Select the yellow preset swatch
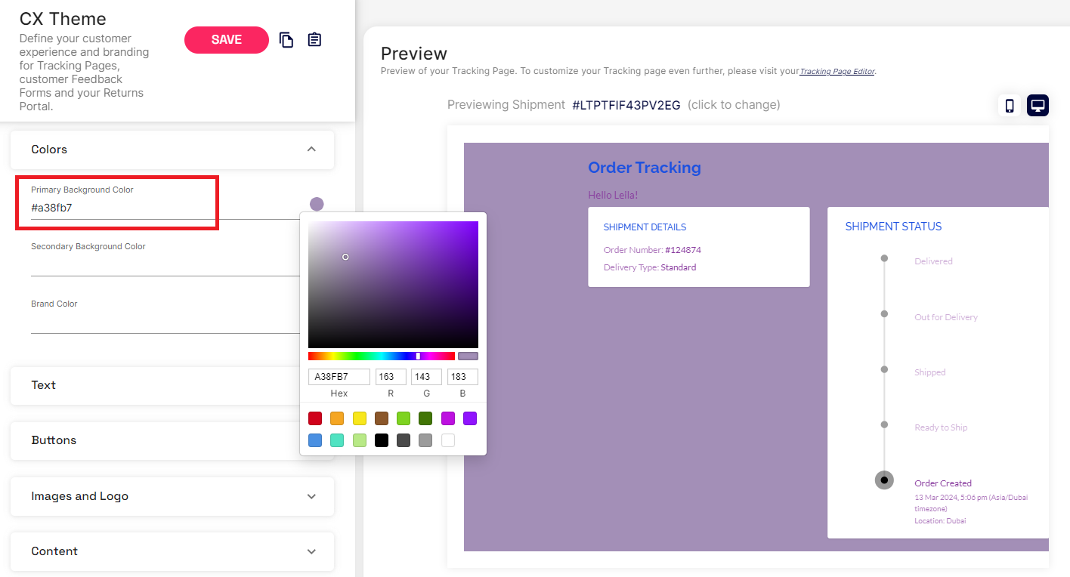 (360, 418)
